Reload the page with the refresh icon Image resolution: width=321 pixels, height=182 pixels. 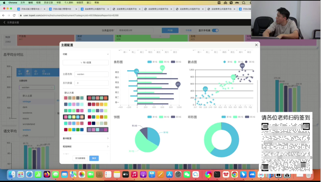pos(14,15)
